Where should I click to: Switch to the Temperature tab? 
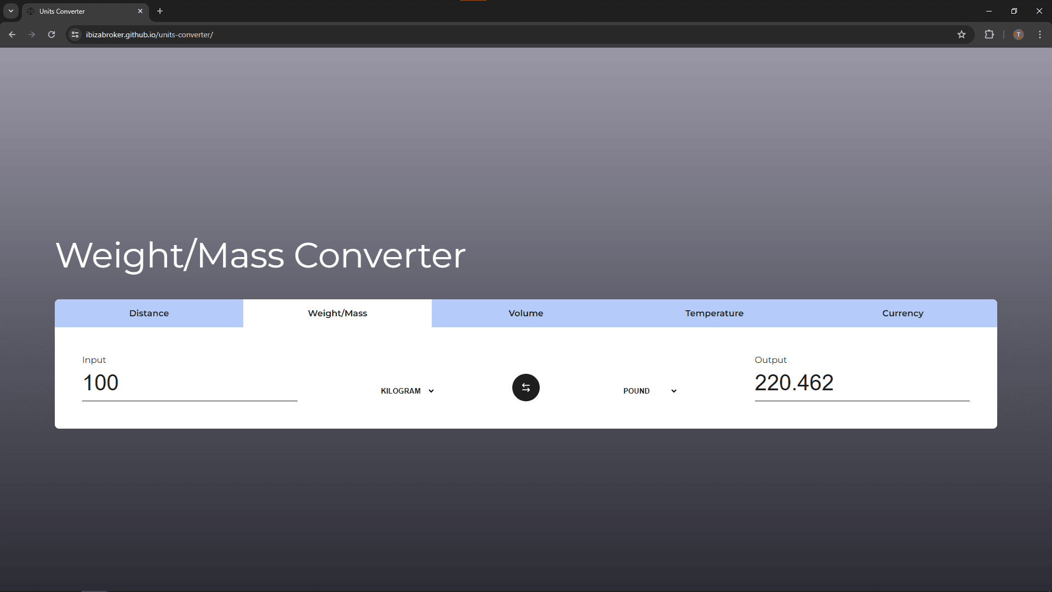point(714,313)
